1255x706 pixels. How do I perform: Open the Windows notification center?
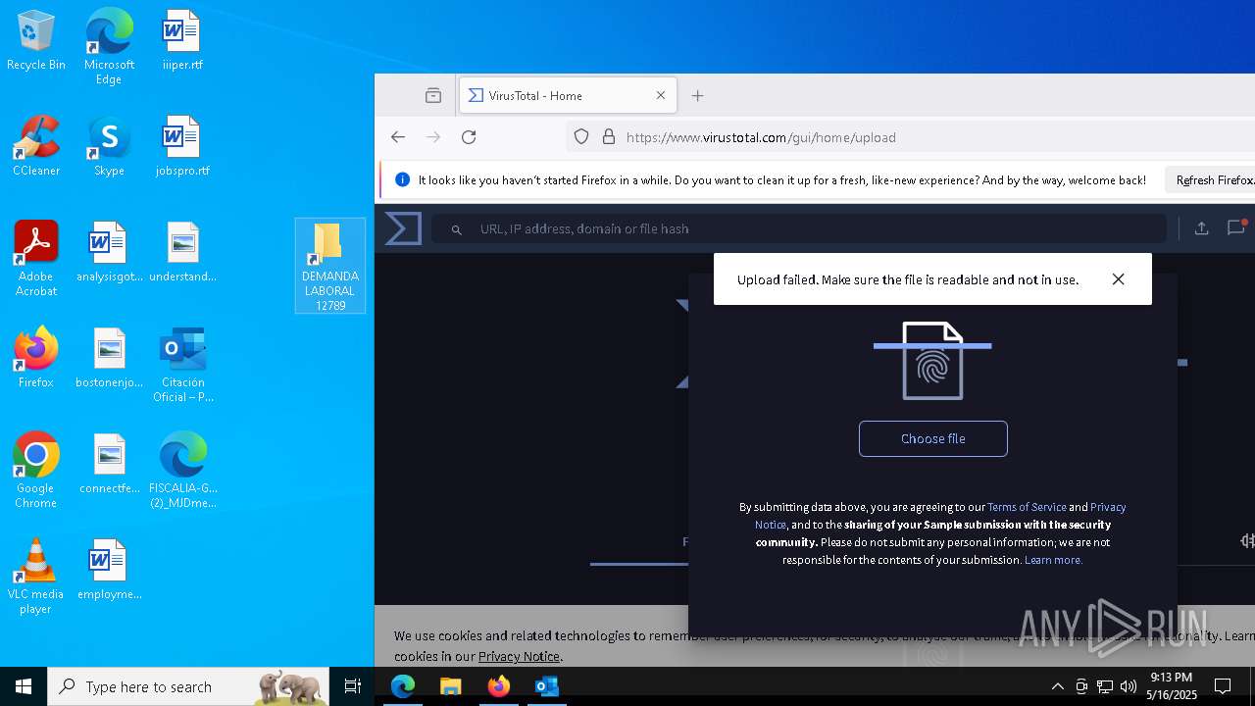click(x=1223, y=686)
